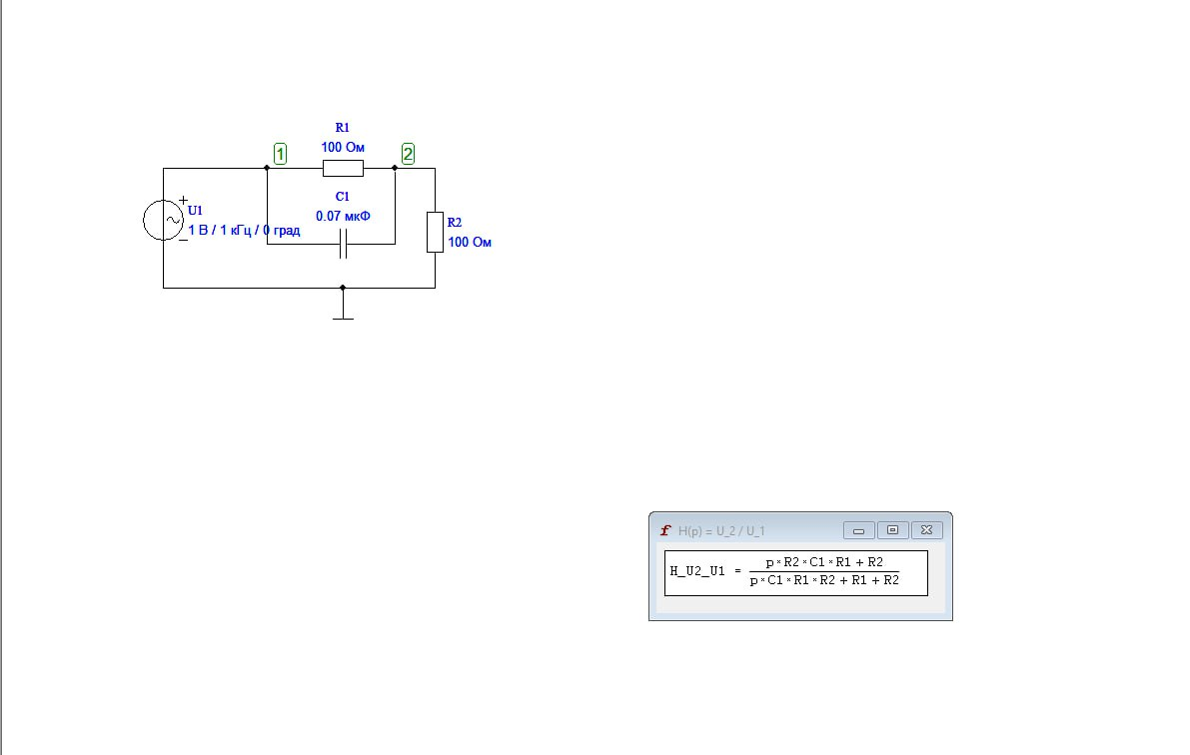
Task: Click the R1 value 100 Ом
Action: coord(343,147)
